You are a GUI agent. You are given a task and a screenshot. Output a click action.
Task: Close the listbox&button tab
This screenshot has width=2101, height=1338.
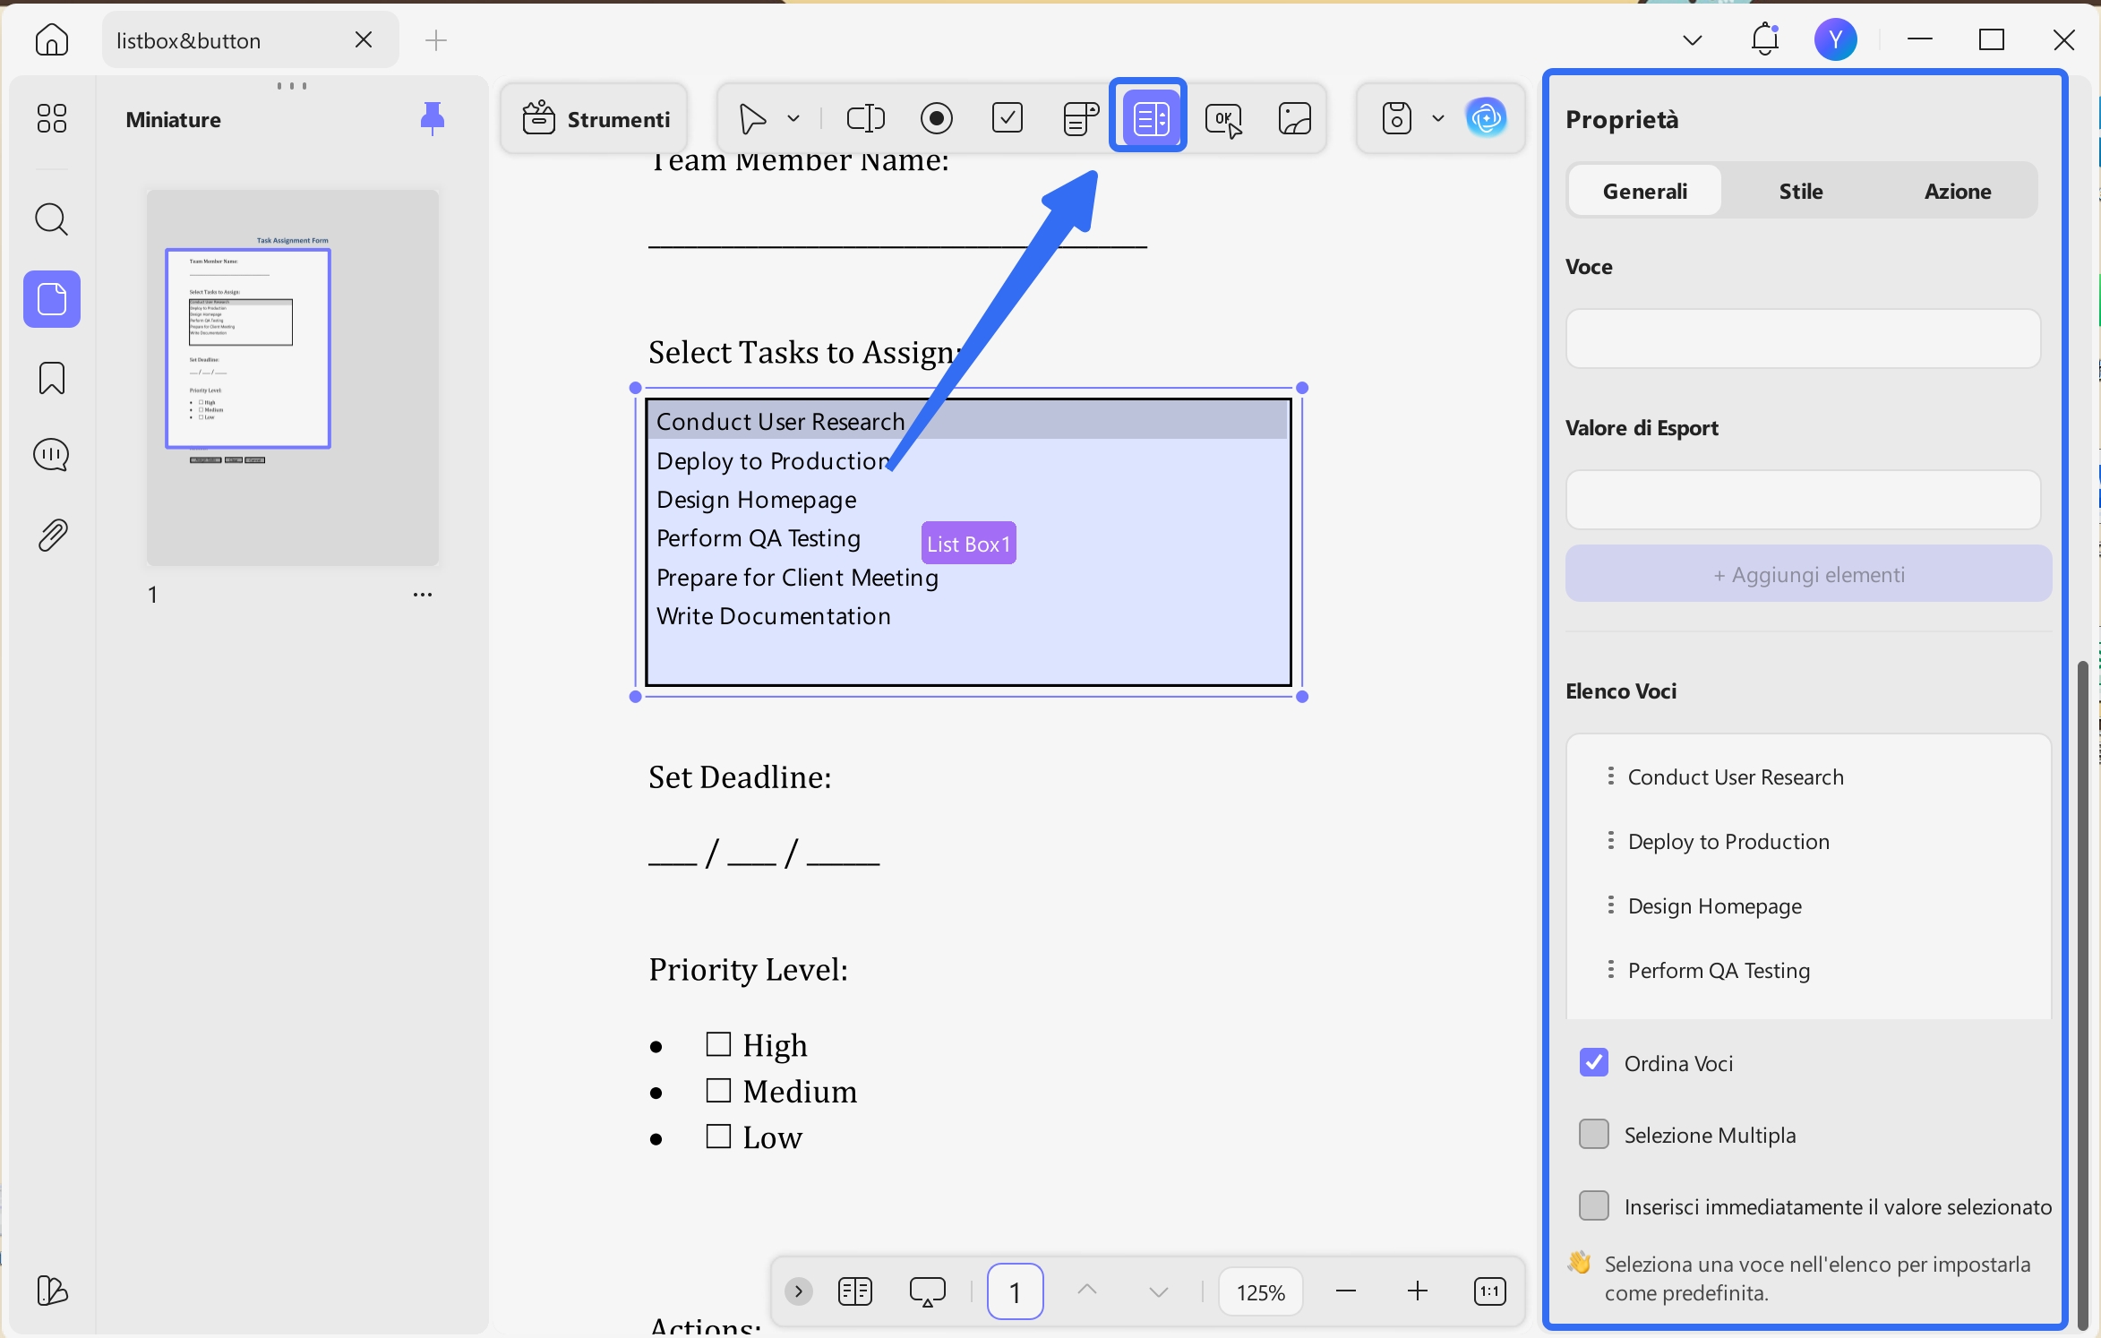tap(364, 40)
